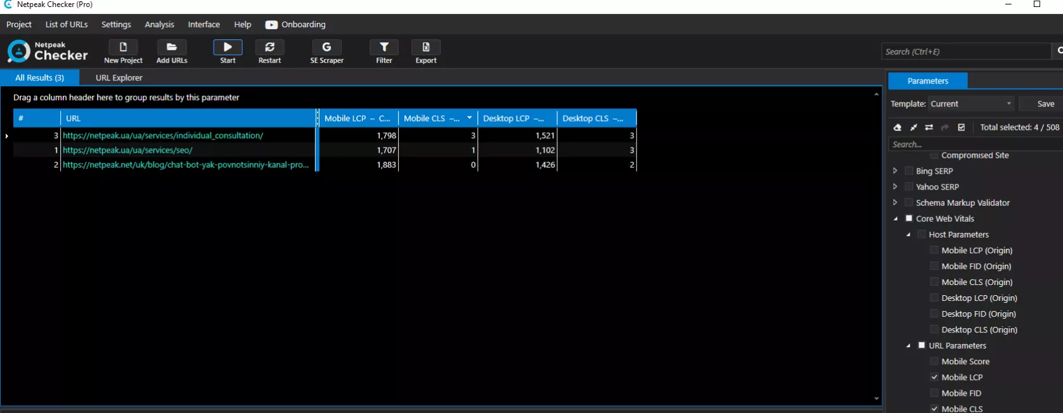Enable the Mobile Score checkbox
The image size is (1063, 413).
tap(934, 361)
